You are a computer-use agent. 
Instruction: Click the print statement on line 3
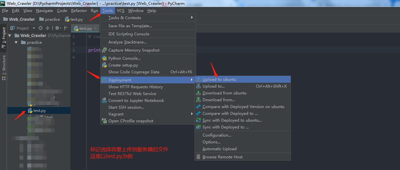(94, 50)
